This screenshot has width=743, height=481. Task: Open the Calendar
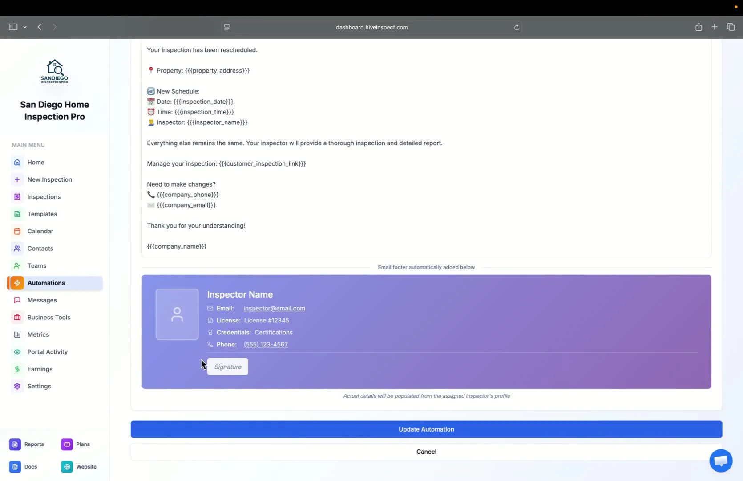pyautogui.click(x=40, y=231)
